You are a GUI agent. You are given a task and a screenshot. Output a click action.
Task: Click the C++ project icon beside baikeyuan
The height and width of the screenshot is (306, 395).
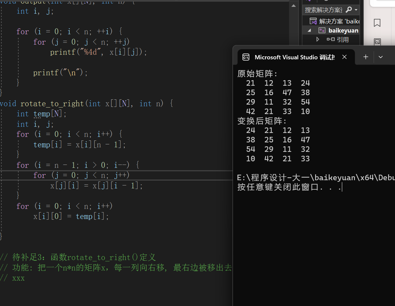tap(322, 30)
